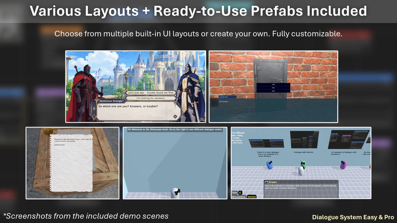Click the dialogue continue diamond icon
Viewport: 397px width, 223px height.
point(175,116)
